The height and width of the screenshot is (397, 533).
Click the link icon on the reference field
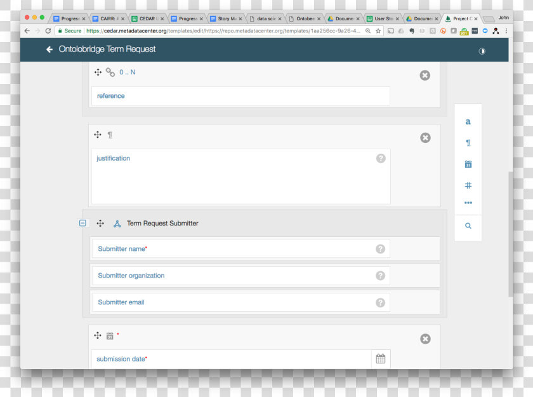pos(110,72)
